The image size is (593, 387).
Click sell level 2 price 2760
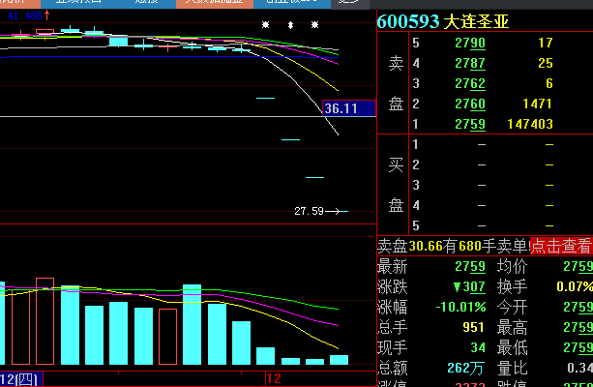pos(470,104)
